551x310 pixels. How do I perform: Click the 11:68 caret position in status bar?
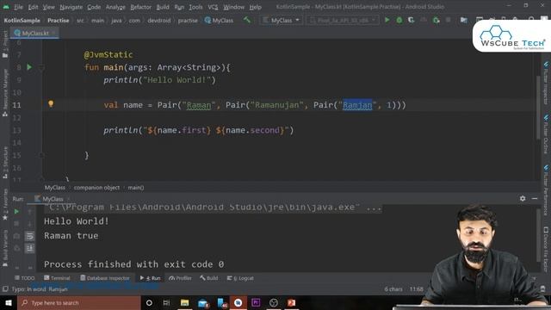417,289
